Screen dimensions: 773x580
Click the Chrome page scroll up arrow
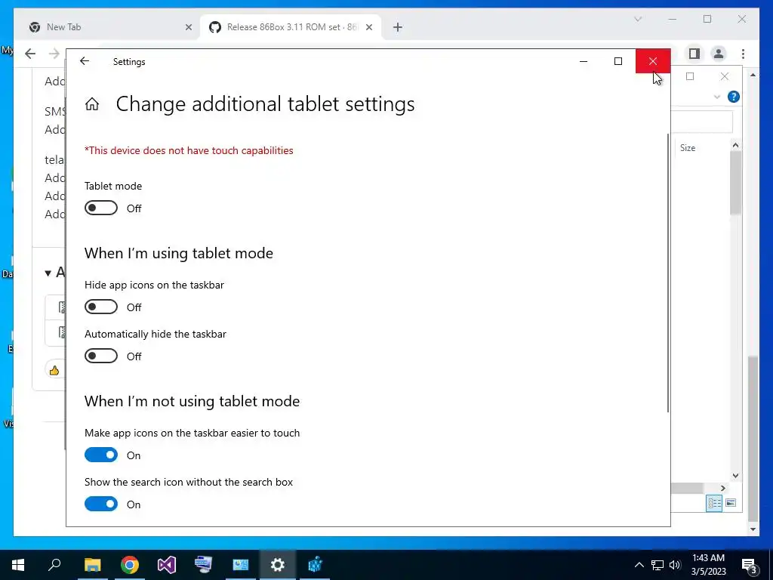pyautogui.click(x=753, y=75)
